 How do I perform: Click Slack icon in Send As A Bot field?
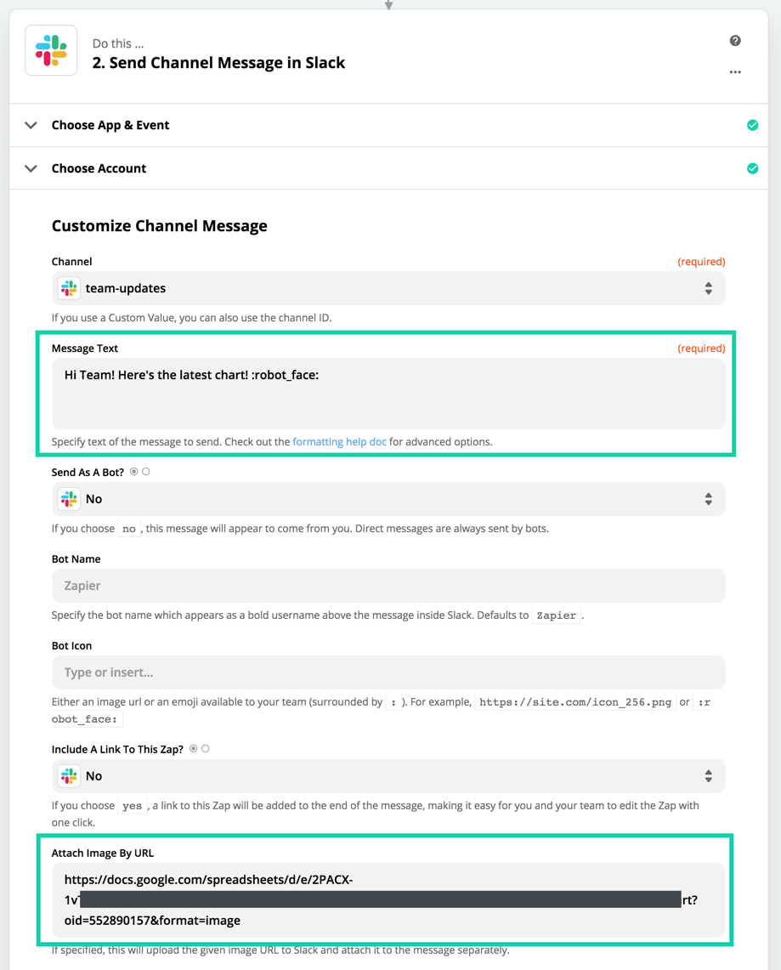click(69, 499)
